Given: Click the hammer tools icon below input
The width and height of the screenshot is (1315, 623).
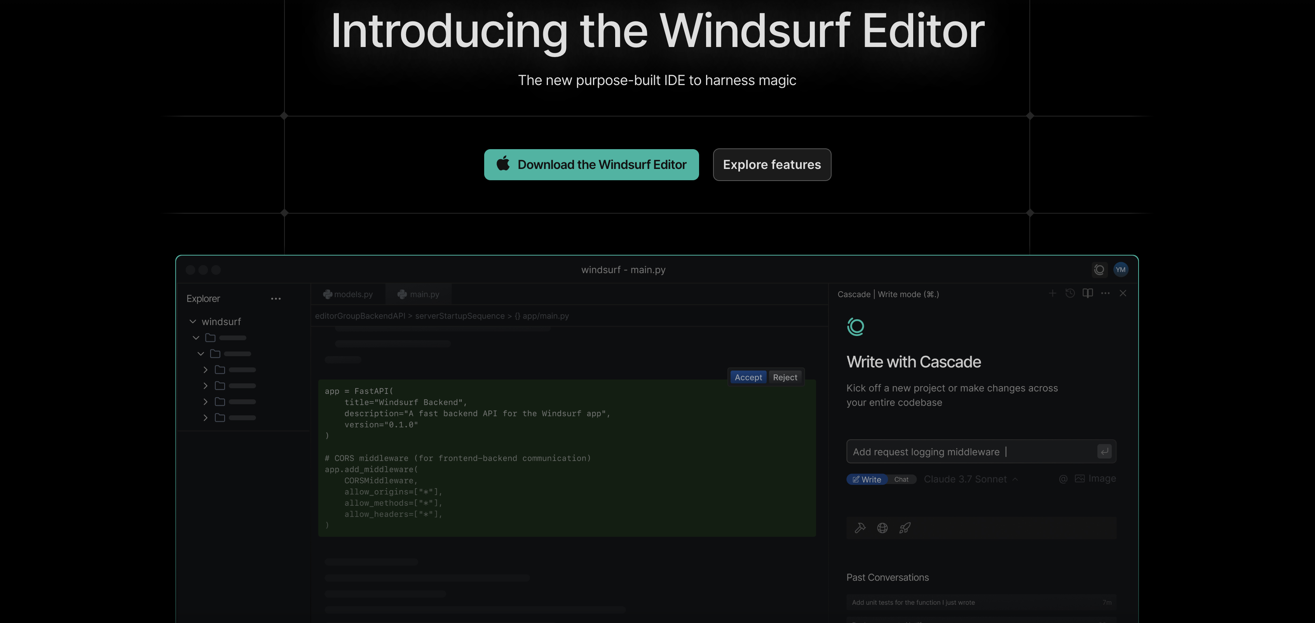Looking at the screenshot, I should pyautogui.click(x=860, y=528).
